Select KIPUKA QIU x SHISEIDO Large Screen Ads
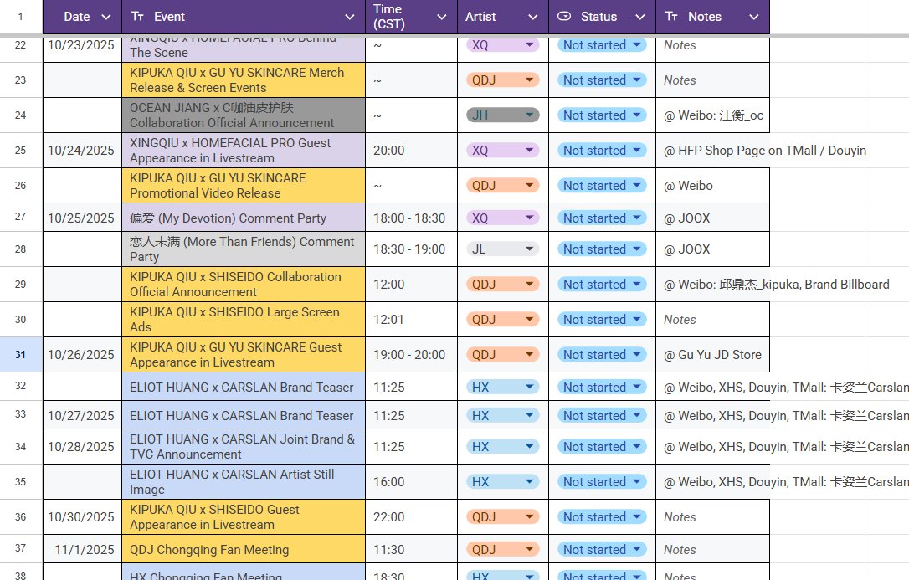The image size is (909, 580). (x=244, y=319)
